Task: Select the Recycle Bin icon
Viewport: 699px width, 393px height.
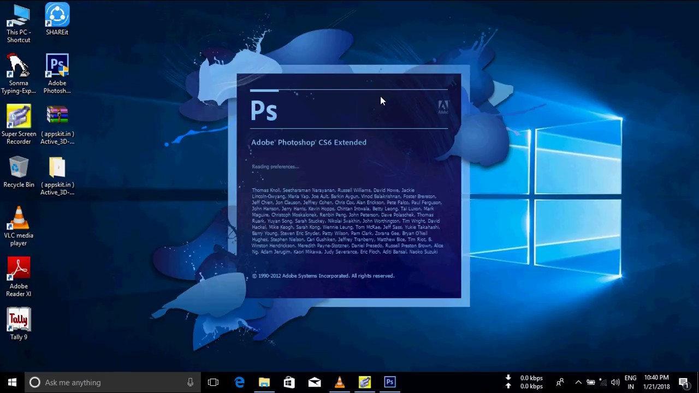Action: point(19,172)
